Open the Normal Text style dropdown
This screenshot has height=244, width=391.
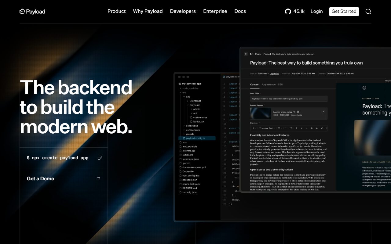tap(267, 128)
